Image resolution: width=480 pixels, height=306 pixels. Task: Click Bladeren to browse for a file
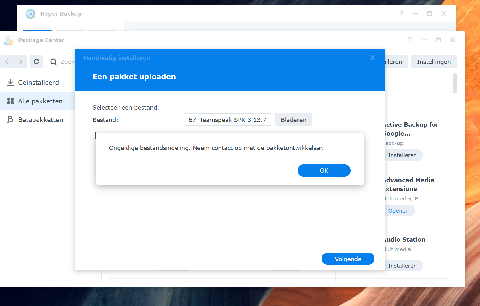click(x=293, y=120)
